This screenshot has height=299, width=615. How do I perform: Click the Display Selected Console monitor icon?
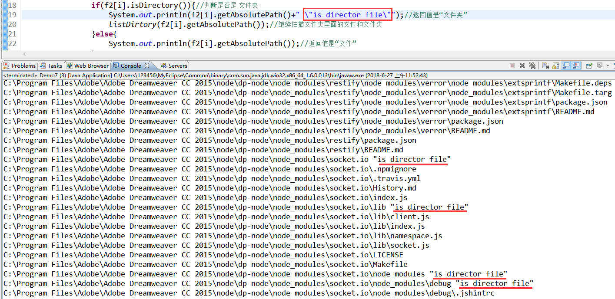599,66
